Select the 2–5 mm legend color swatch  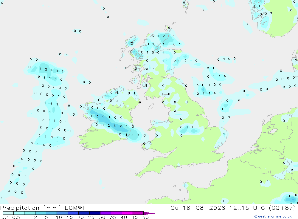pos(41,213)
